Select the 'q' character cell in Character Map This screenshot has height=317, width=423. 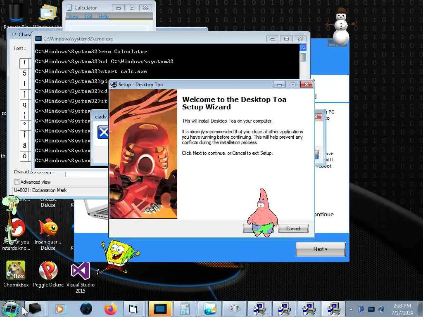24,104
